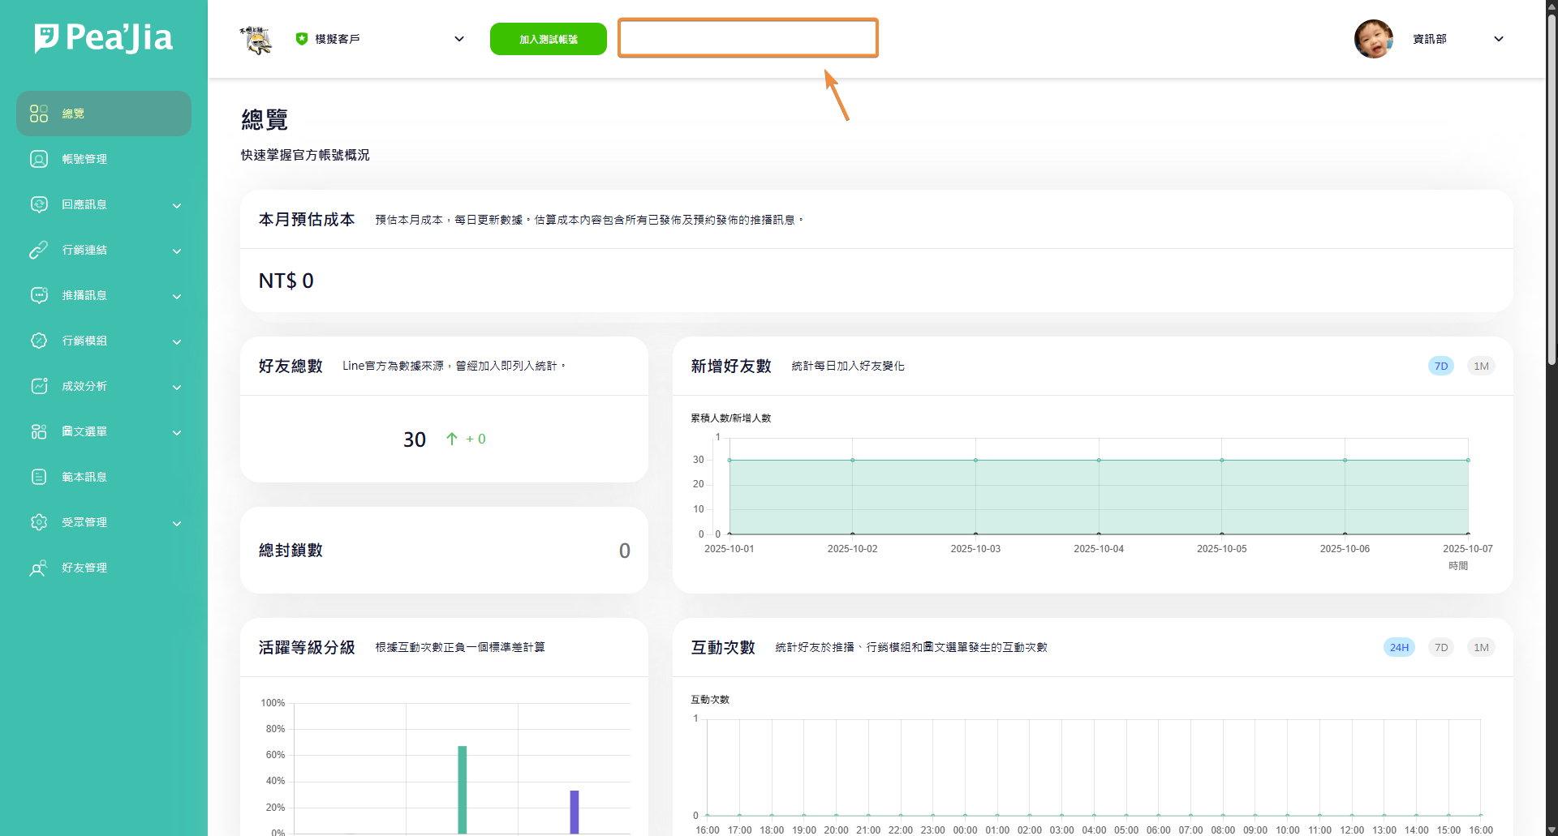Click the 推播訊息 chat bubble icon
This screenshot has height=836, width=1558.
point(39,295)
